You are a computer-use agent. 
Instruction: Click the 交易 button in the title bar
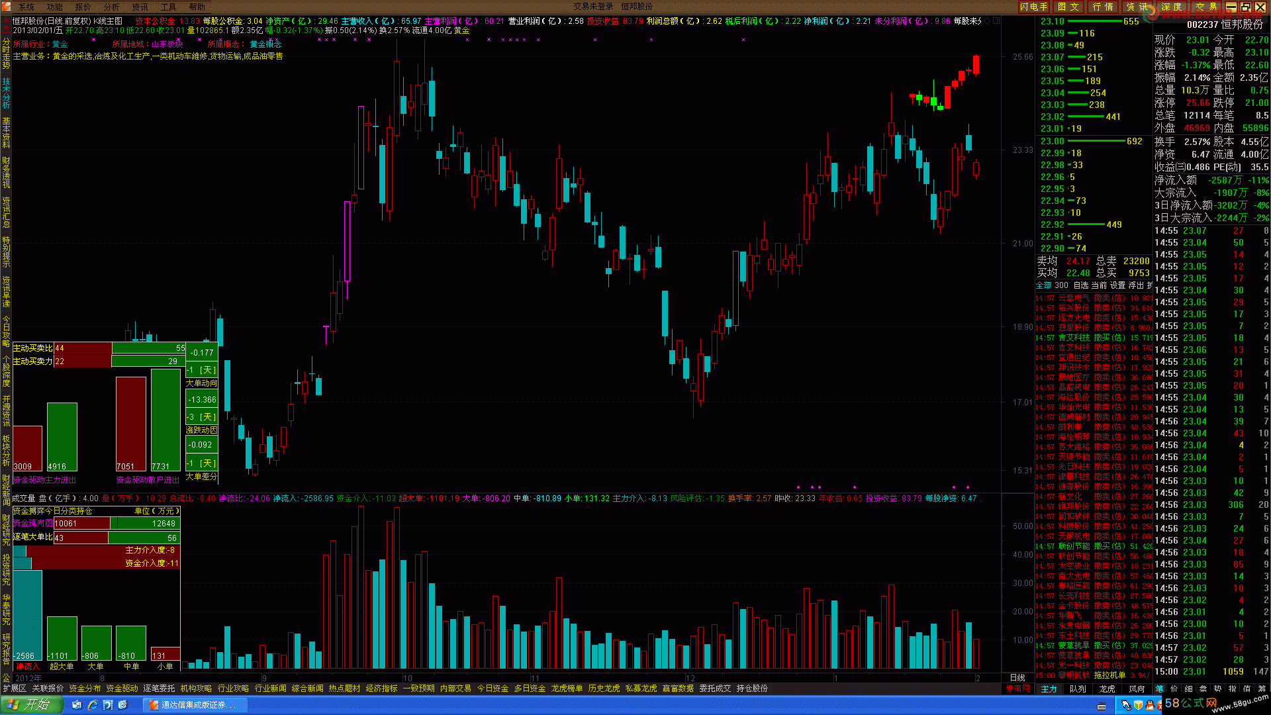(x=1205, y=7)
